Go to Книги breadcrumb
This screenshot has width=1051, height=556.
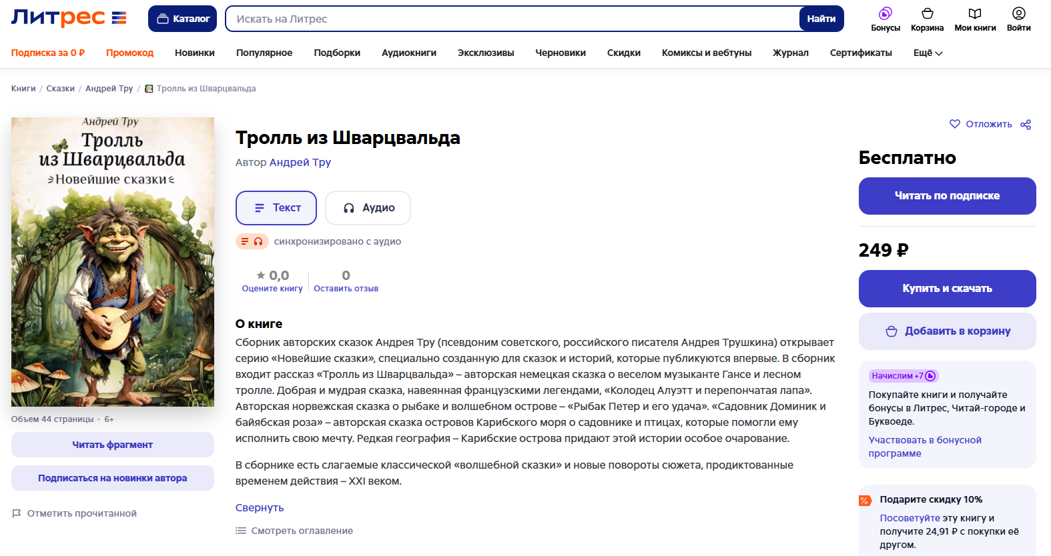point(23,89)
